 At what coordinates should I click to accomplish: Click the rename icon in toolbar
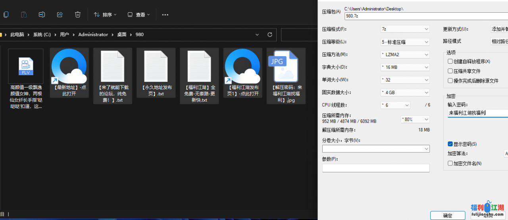(42, 15)
